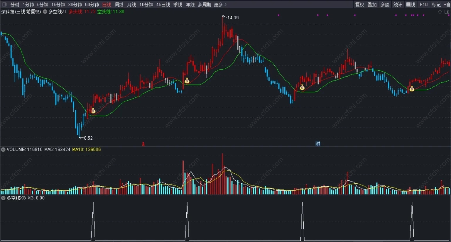
Task: Switch to 15分钟 period tab
Action: (x=58, y=5)
